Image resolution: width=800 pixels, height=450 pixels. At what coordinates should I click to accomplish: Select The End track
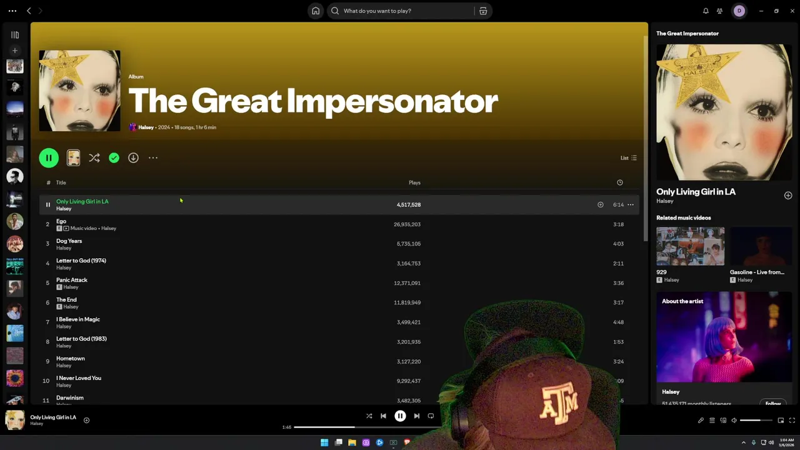tap(66, 299)
